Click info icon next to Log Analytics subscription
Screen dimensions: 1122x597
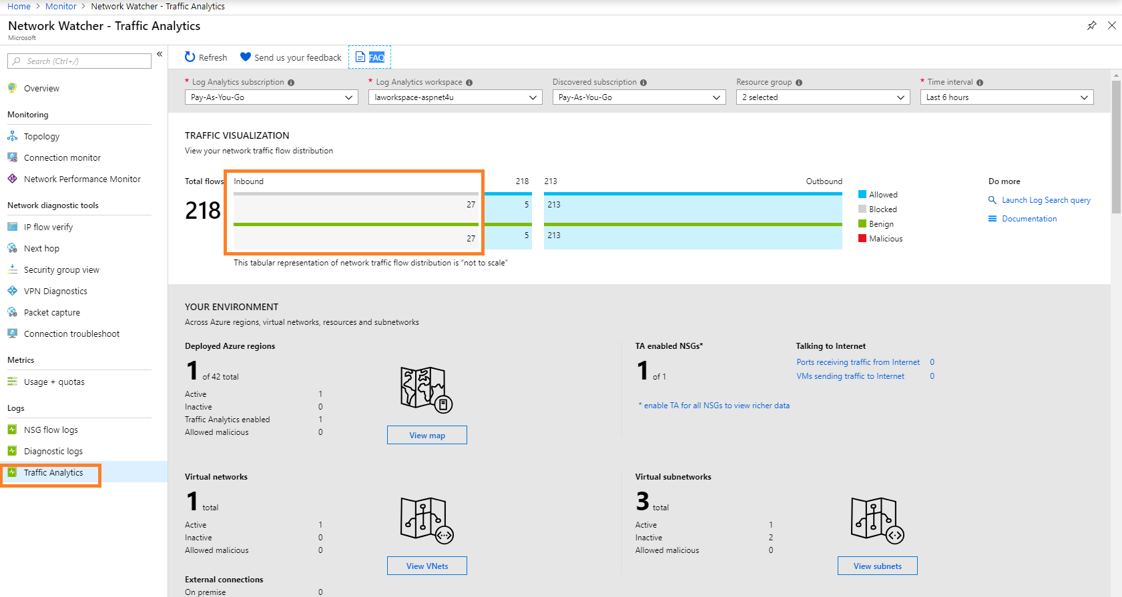coord(291,83)
